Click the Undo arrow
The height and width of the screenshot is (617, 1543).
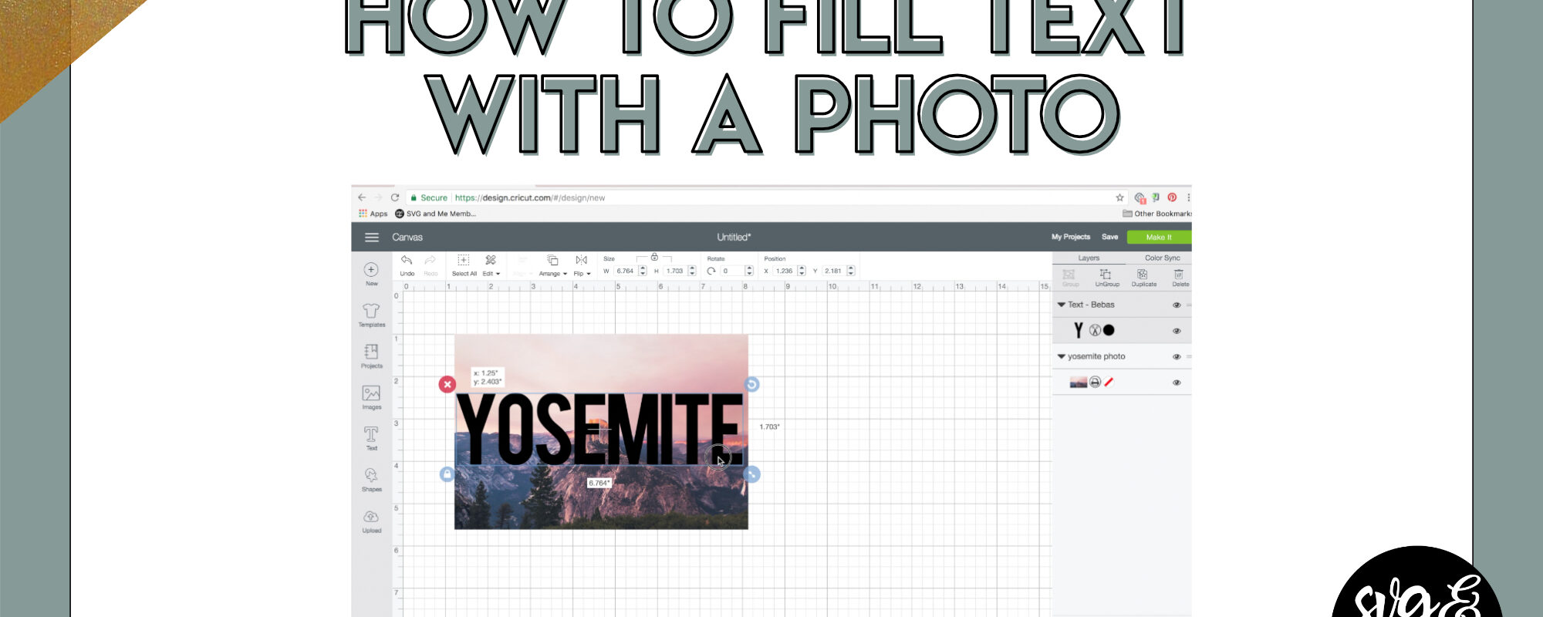click(x=407, y=260)
